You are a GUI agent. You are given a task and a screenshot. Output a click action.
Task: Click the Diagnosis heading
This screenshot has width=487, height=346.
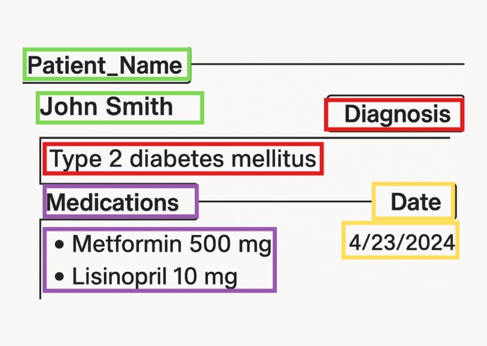pos(397,115)
